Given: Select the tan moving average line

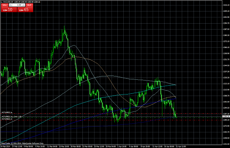Looking at the screenshot, I should [x=103, y=69].
